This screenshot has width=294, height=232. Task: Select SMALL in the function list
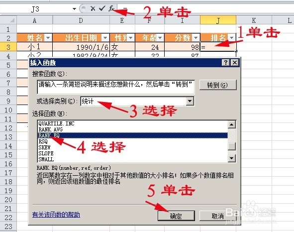click(x=133, y=159)
